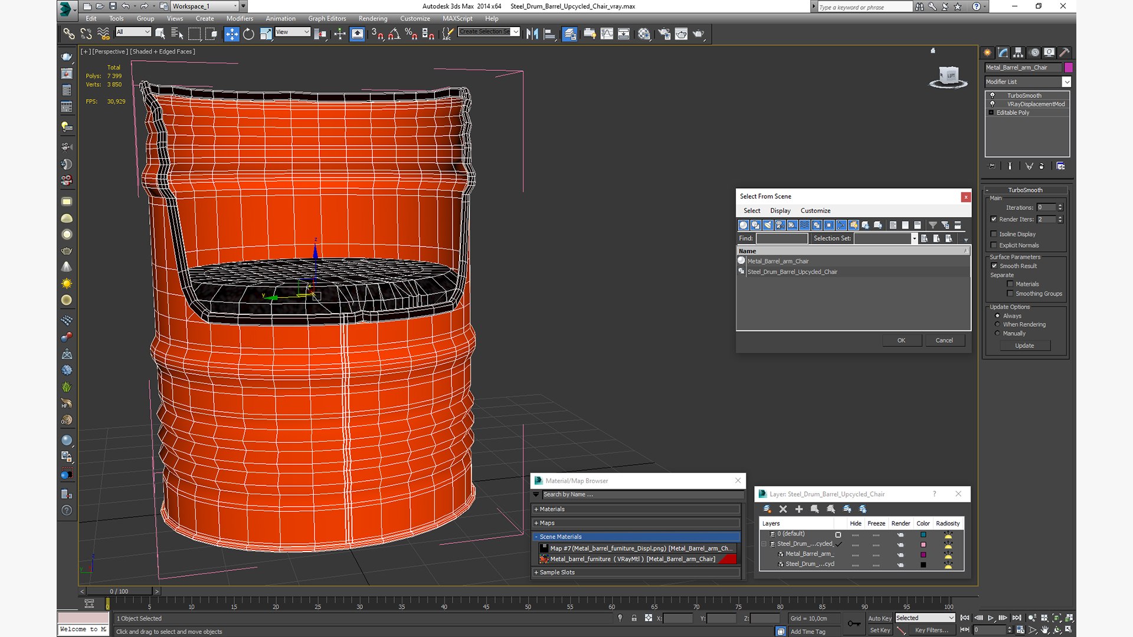Image resolution: width=1133 pixels, height=637 pixels.
Task: Toggle Display Cameras filter in Select From Scene
Action: tap(780, 225)
